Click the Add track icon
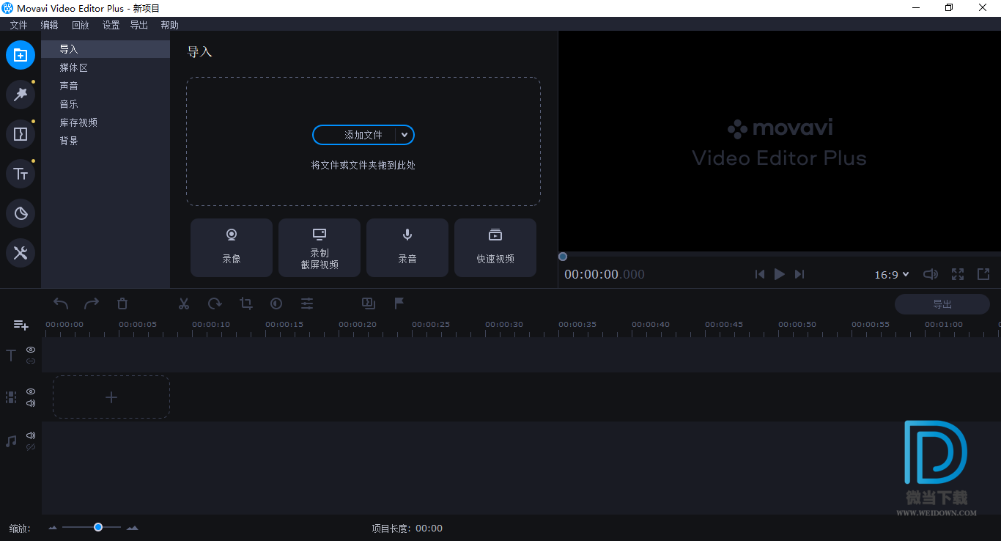Screen dimensions: 1001x541 [x=21, y=325]
